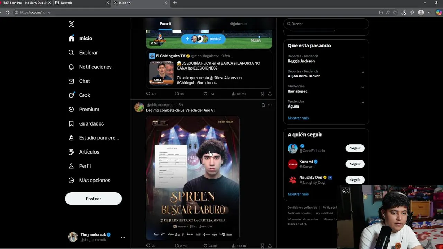443x249 pixels.
Task: Open Chat envelope icon
Action: [x=71, y=81]
